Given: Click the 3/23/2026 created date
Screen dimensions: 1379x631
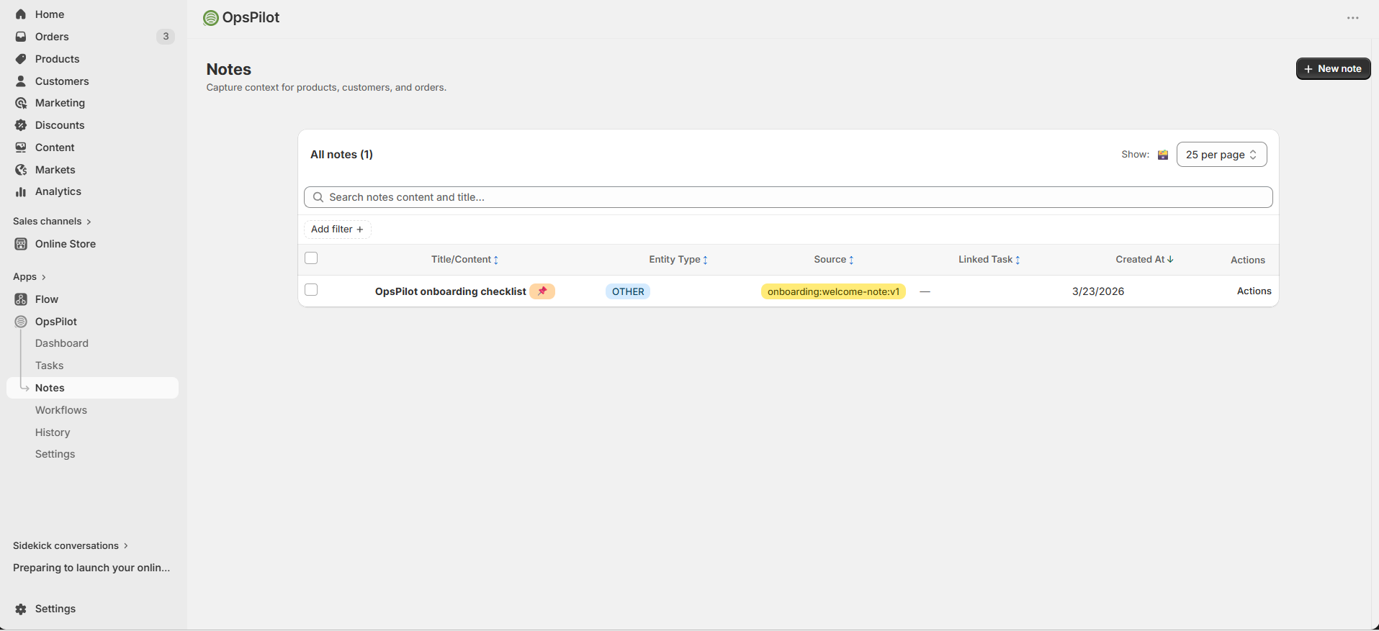Looking at the screenshot, I should tap(1098, 291).
